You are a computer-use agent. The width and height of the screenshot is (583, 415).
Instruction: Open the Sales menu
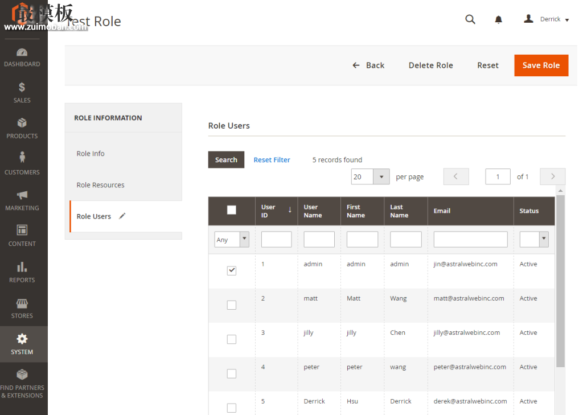point(22,93)
